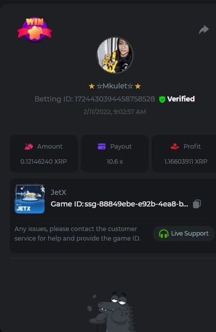Click the Payout card icon

(x=101, y=146)
